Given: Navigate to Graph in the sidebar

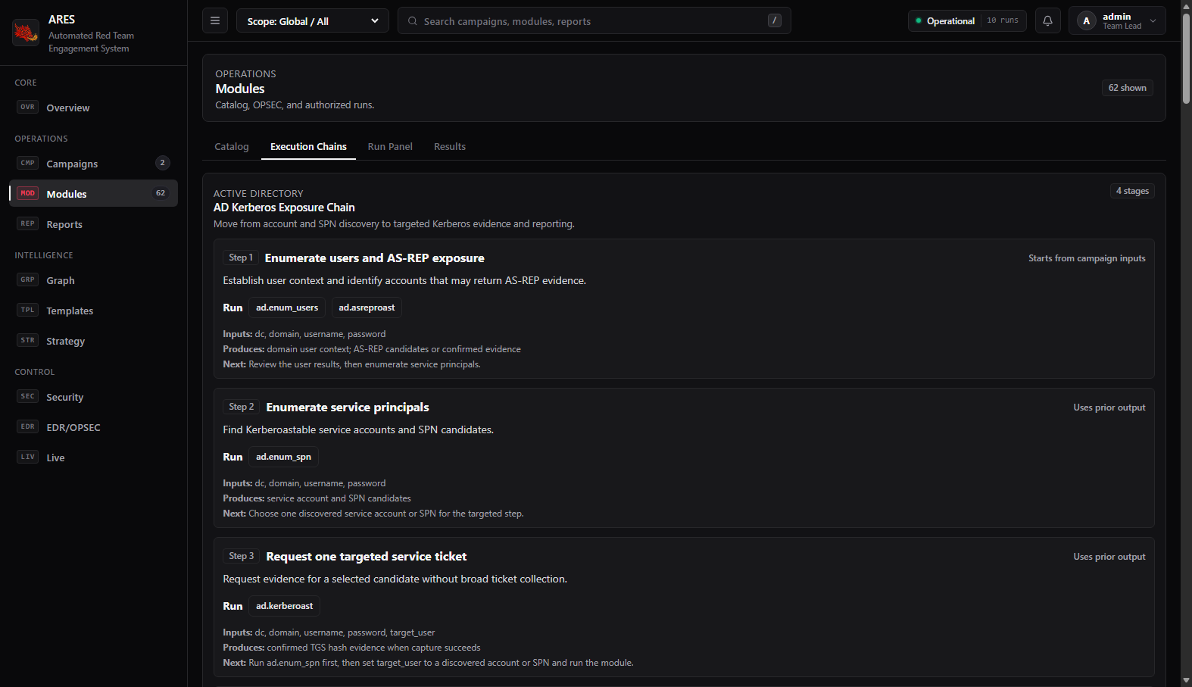Looking at the screenshot, I should (93, 280).
